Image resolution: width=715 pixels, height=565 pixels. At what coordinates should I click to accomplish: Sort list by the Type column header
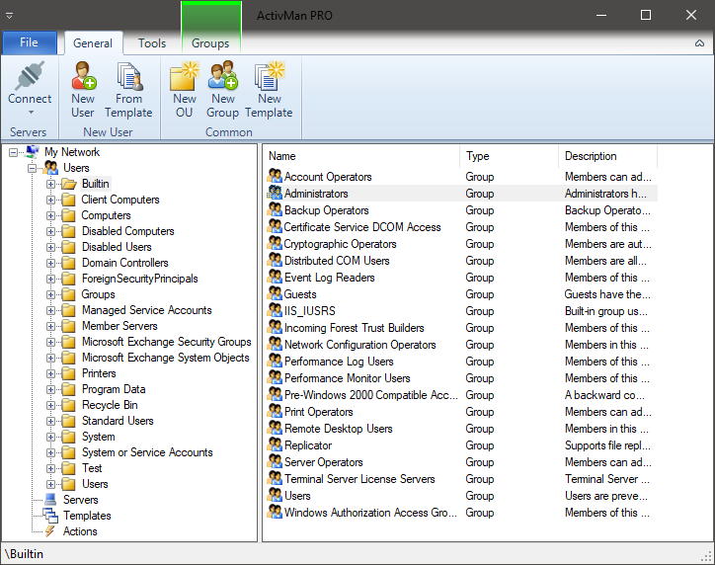click(509, 156)
